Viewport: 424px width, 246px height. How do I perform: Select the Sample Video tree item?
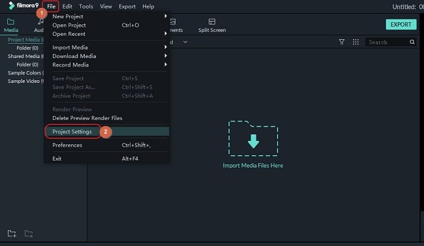tap(25, 81)
